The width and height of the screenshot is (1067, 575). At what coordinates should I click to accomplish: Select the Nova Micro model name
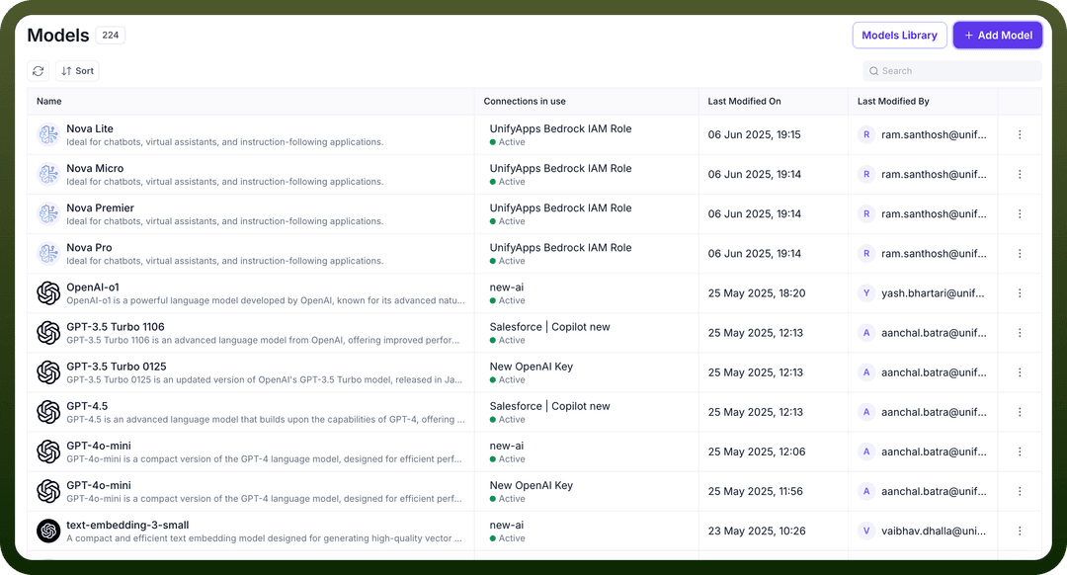point(95,168)
